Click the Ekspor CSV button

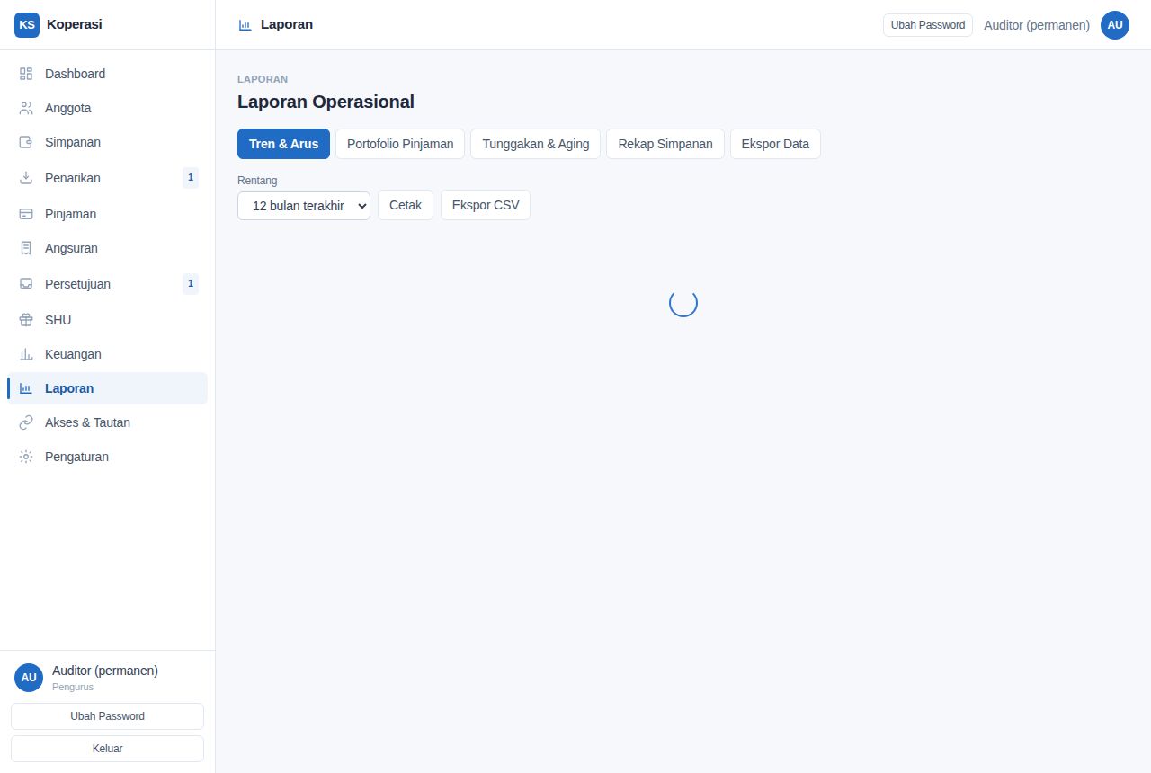486,205
